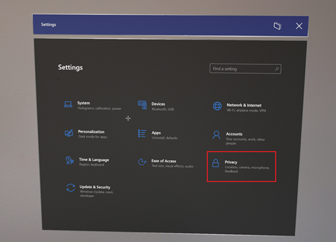Click 'Uninstall, defaults' text
Screen dimensions: 336x242
(x=165, y=138)
